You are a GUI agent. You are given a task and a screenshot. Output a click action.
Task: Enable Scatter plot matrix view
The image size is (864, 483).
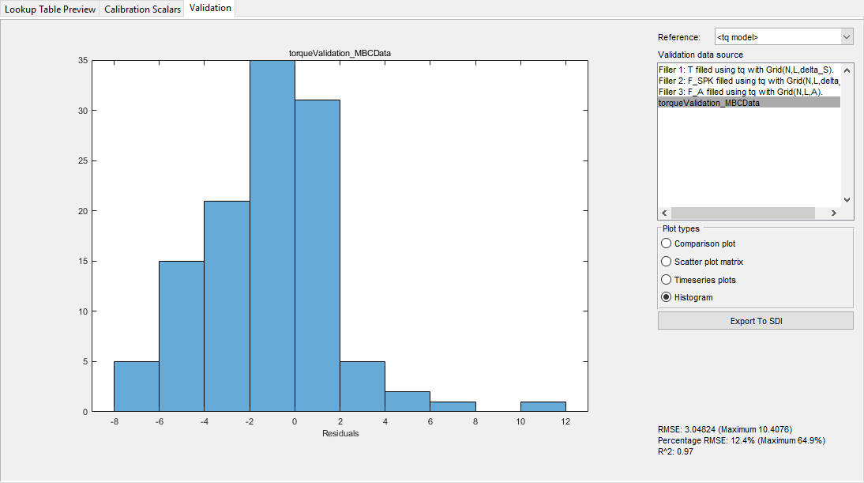click(666, 262)
